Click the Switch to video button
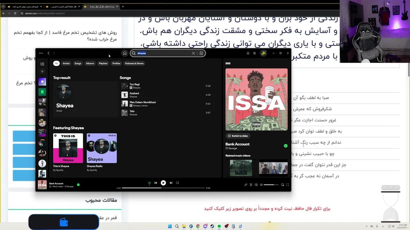410x230 pixels. point(238,136)
